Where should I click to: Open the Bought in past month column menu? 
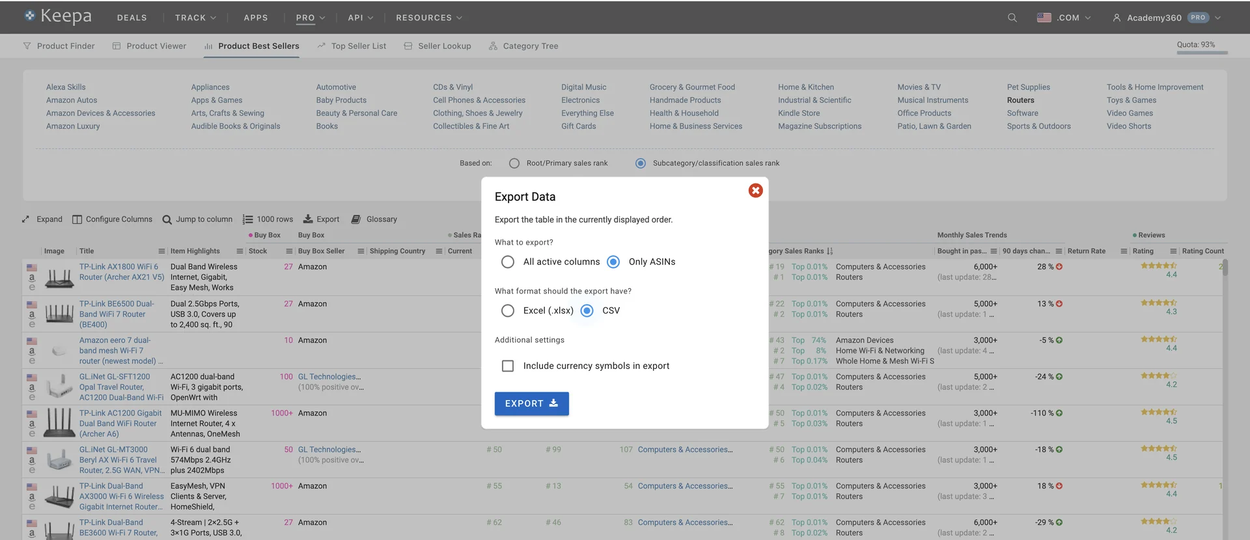[x=993, y=251]
